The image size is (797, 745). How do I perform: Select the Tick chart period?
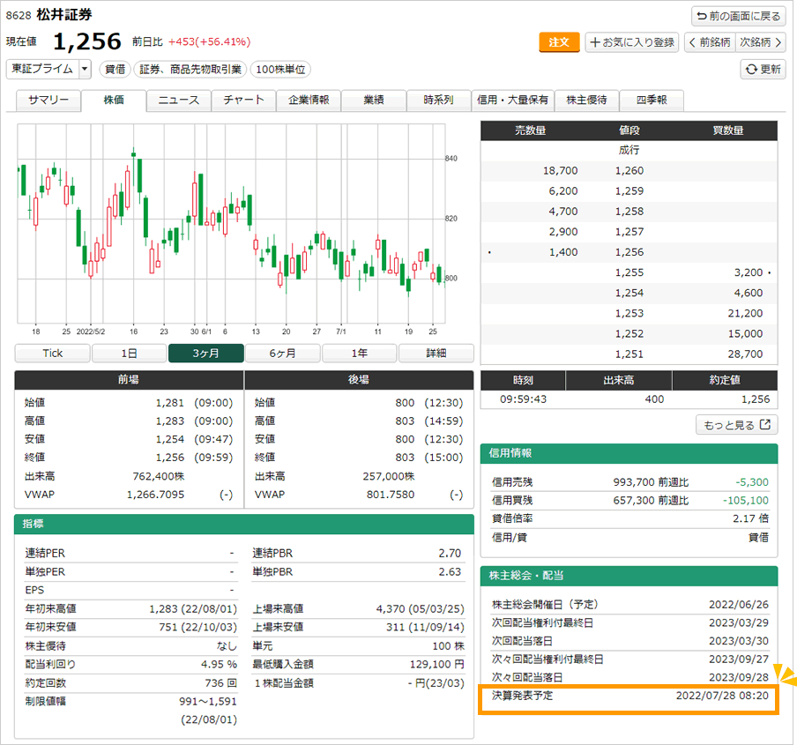[52, 354]
